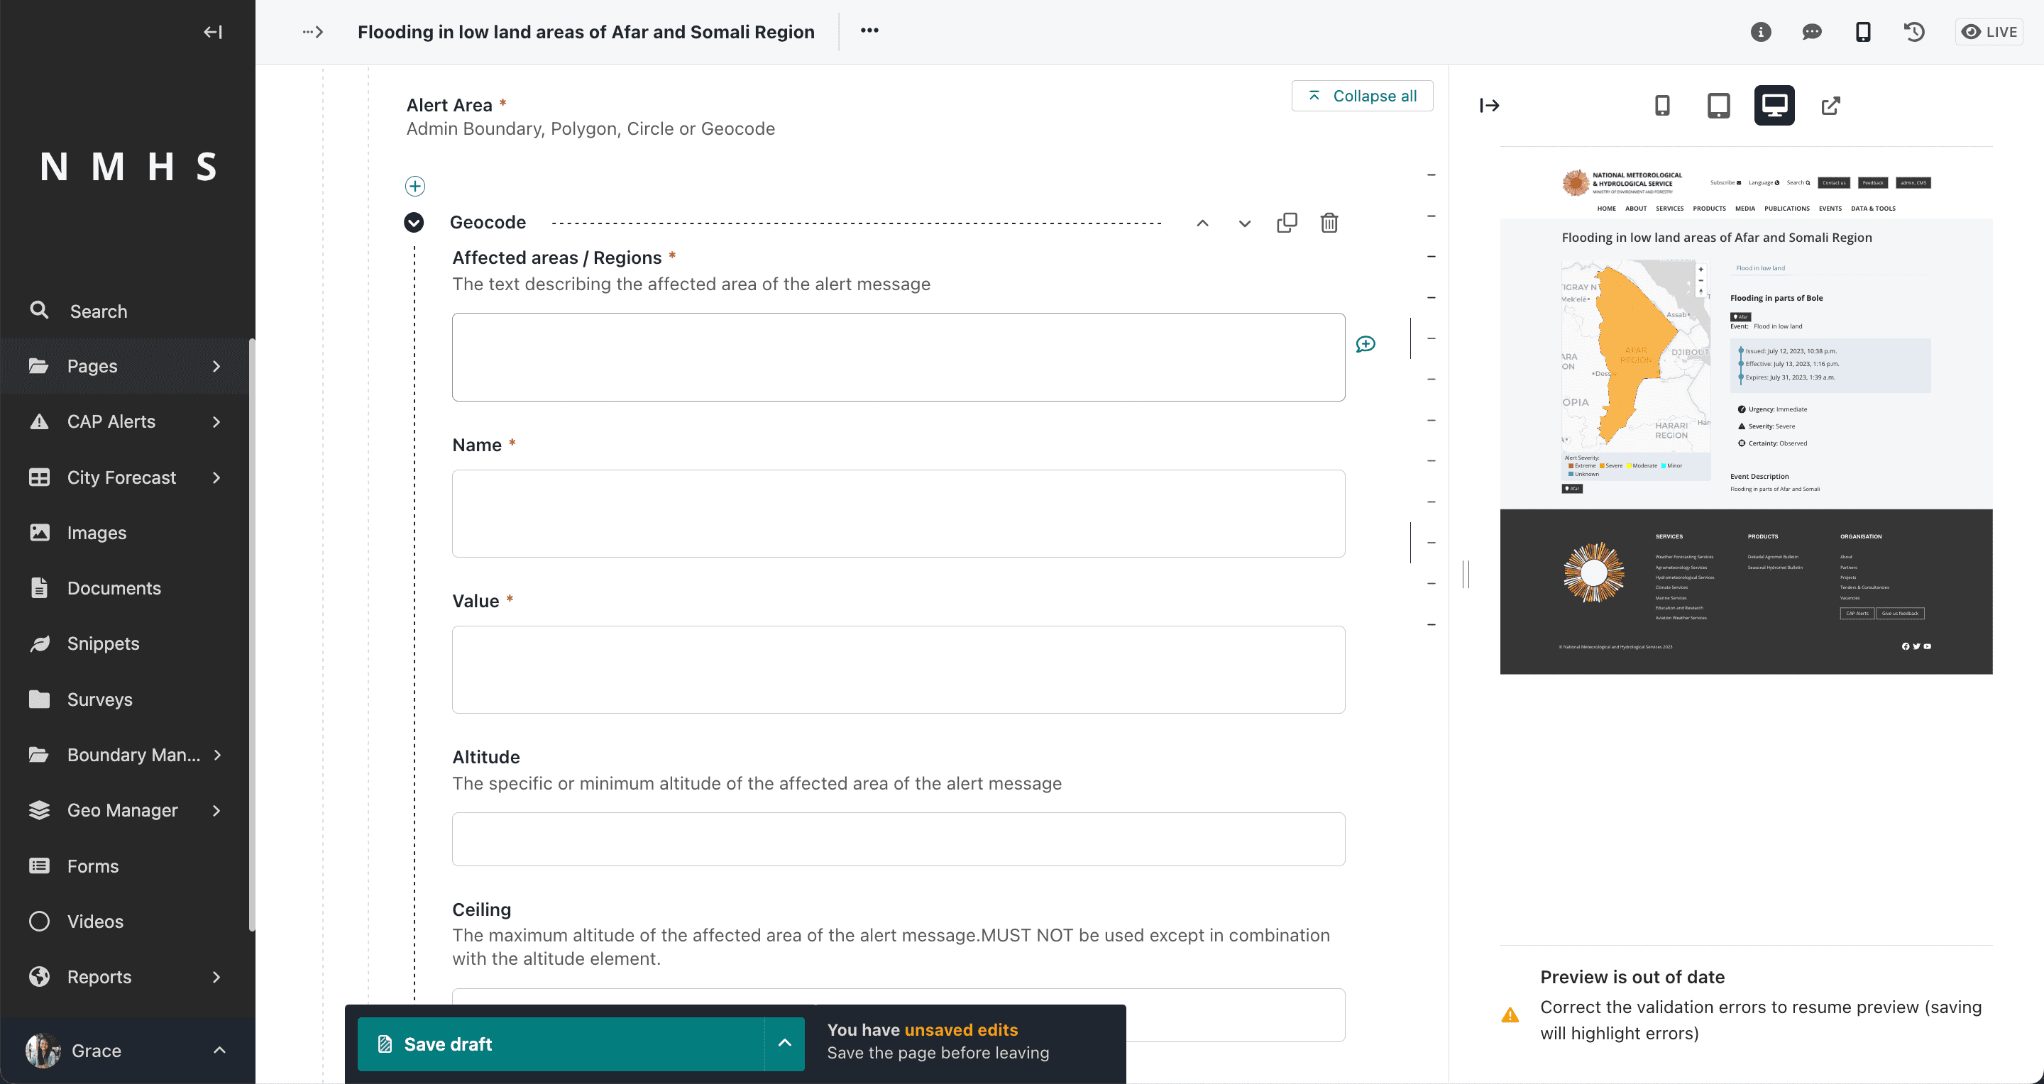Expand the Save draft options arrow

tap(783, 1042)
